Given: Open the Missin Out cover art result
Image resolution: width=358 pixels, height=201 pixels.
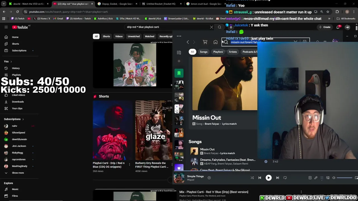Looking at the screenshot, I should [225, 84].
